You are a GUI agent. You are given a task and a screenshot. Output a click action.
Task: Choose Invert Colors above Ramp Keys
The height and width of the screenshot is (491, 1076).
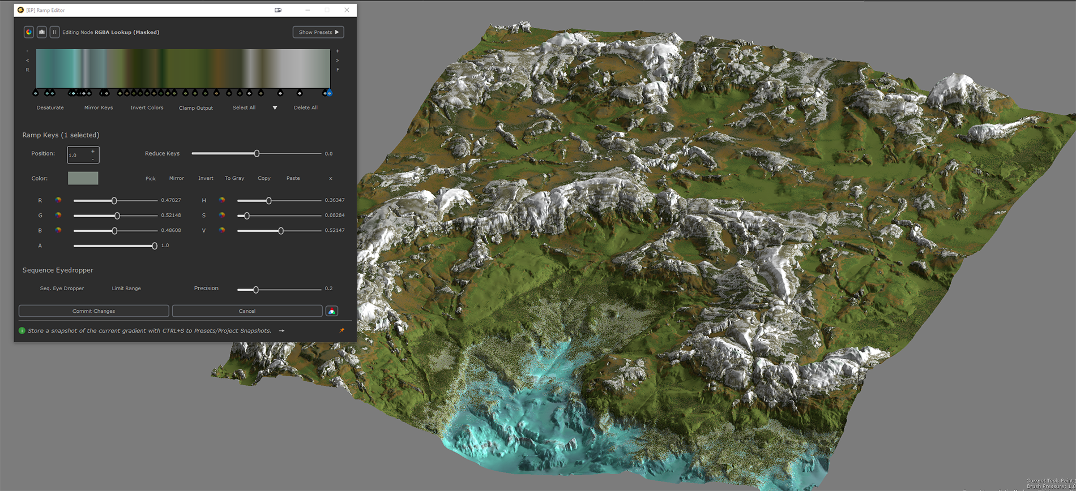click(x=147, y=107)
